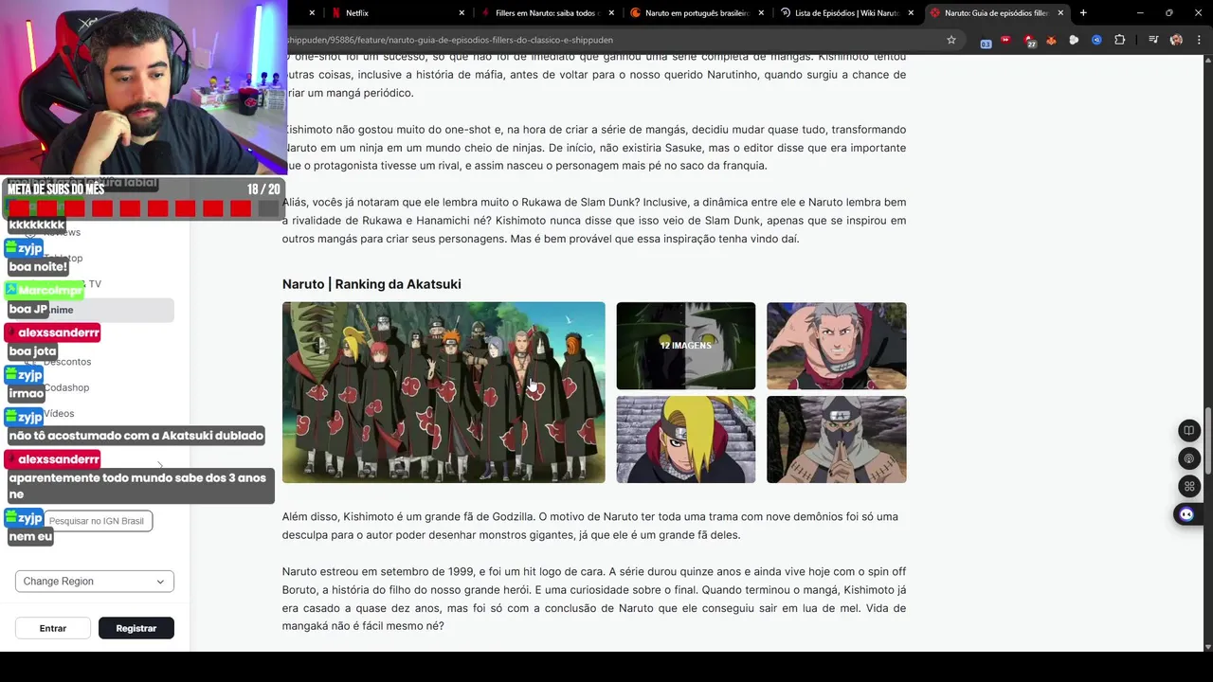Open the extension showing the 27 badge
Image resolution: width=1213 pixels, height=682 pixels.
pyautogui.click(x=1029, y=41)
